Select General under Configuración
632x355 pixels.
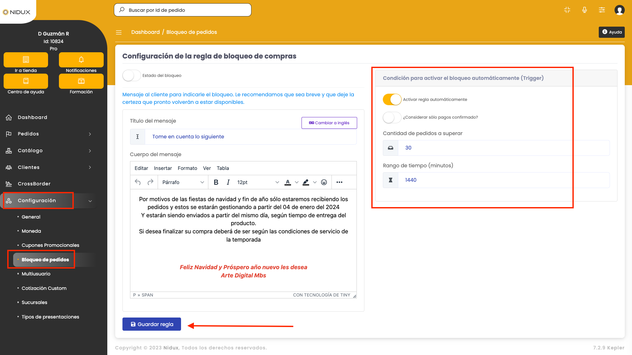click(31, 217)
